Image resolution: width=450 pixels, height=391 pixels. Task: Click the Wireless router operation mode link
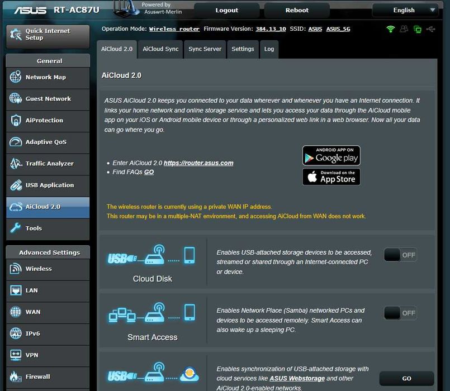click(174, 29)
